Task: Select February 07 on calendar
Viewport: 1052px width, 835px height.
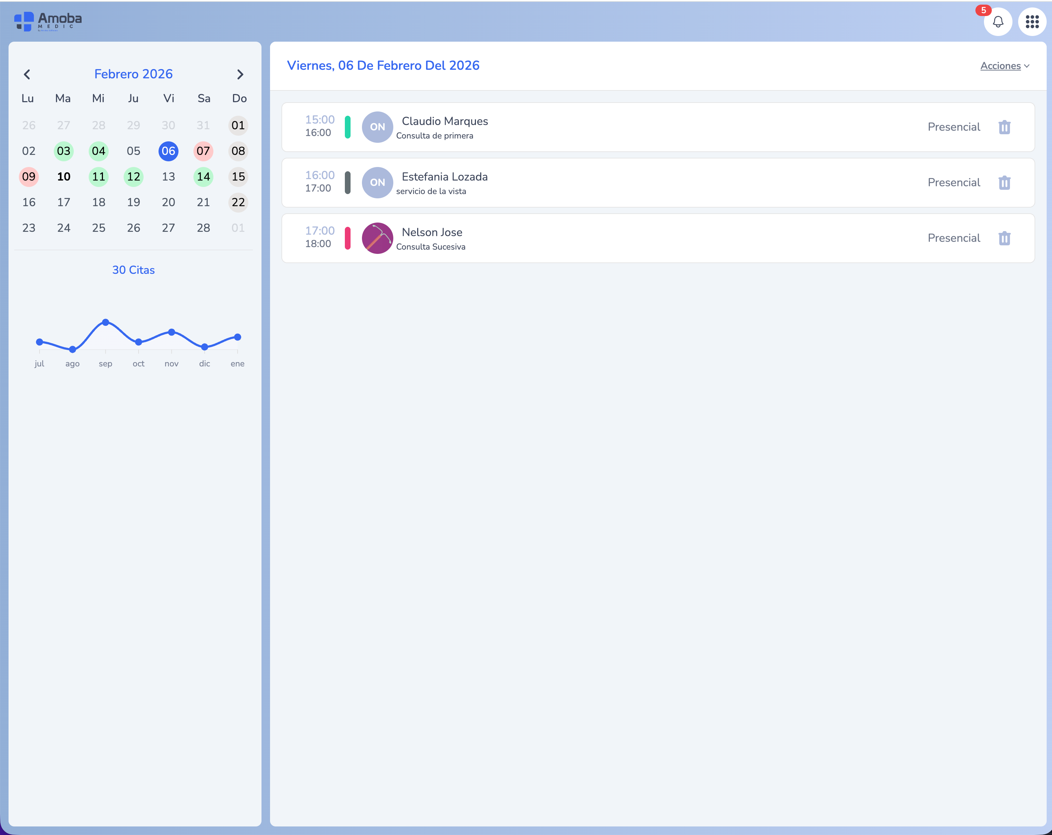Action: pyautogui.click(x=203, y=151)
